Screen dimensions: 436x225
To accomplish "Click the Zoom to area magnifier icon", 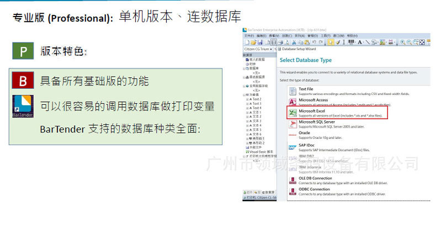I will click(x=416, y=42).
